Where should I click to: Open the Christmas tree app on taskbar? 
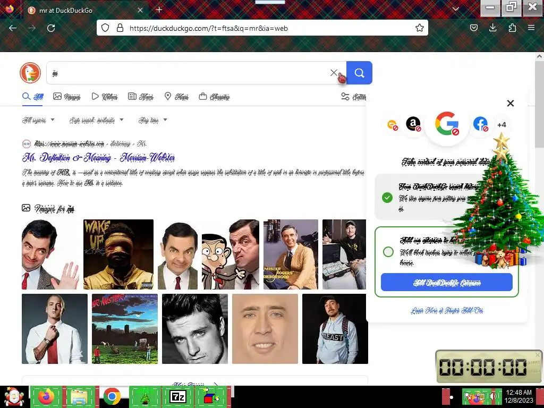tap(144, 397)
